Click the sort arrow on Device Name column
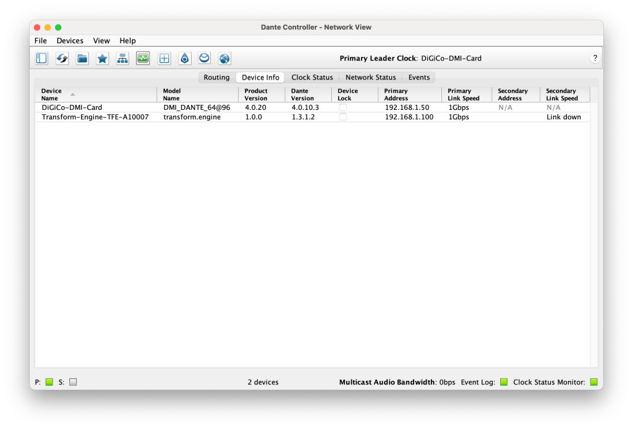This screenshot has height=429, width=633. tap(73, 94)
